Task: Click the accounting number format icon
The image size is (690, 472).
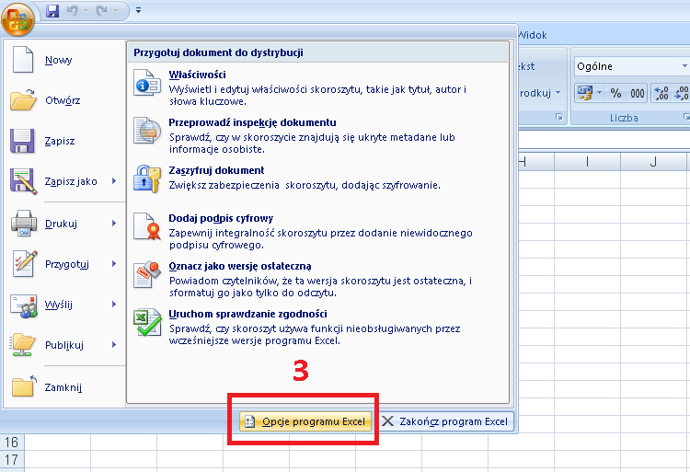Action: [584, 93]
